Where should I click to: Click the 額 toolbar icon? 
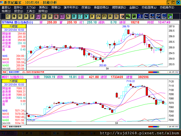pyautogui.click(x=104, y=16)
